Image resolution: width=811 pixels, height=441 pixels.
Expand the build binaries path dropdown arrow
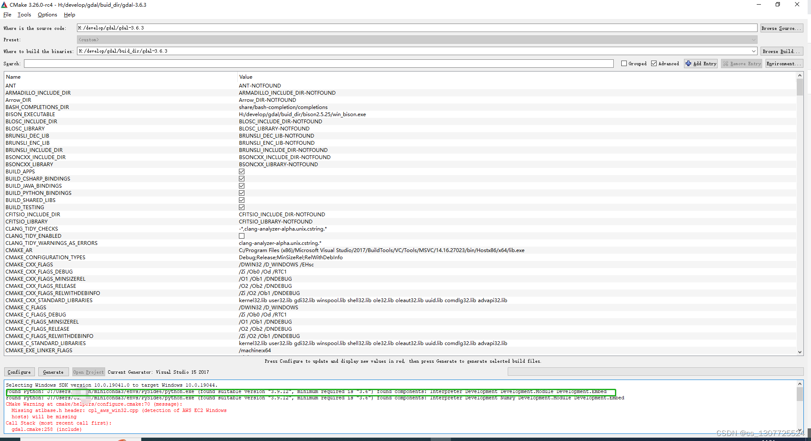click(x=753, y=51)
